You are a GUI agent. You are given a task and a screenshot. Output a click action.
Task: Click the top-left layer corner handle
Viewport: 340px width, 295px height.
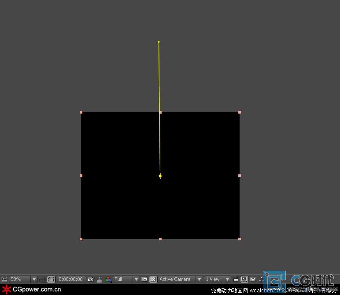pyautogui.click(x=81, y=112)
